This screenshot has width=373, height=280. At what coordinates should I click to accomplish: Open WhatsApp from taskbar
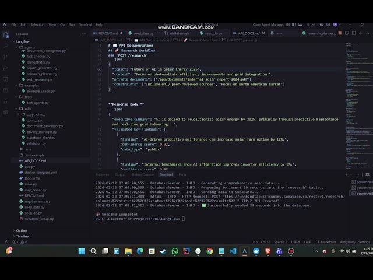[x=175, y=251]
